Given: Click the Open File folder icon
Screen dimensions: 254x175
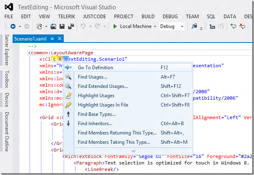Looking at the screenshot, I should click(x=54, y=26).
